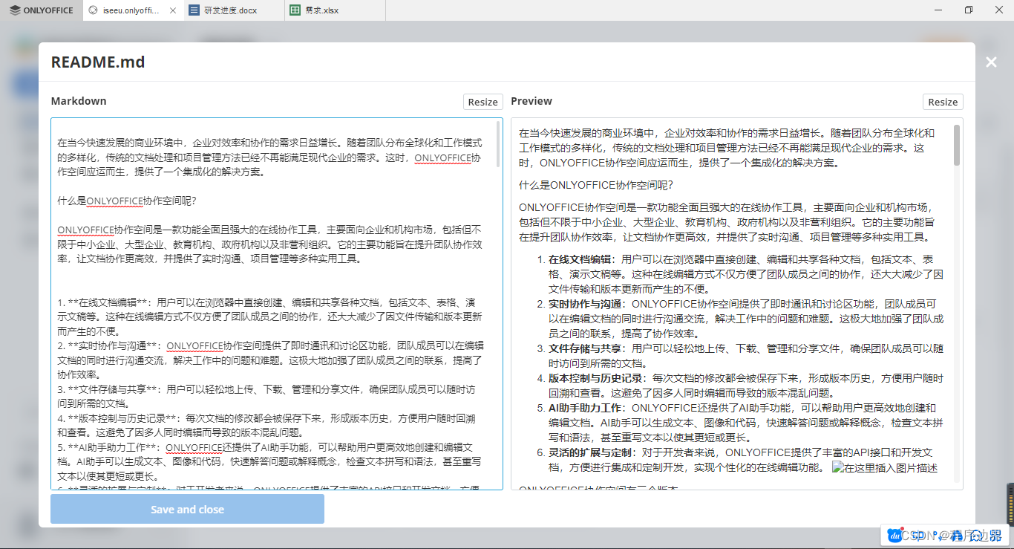Click Resize button above Preview pane
This screenshot has width=1014, height=549.
click(x=943, y=102)
